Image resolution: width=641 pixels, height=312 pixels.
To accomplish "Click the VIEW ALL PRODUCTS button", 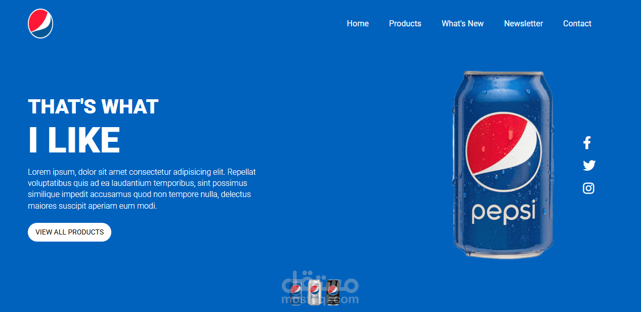I will (69, 232).
